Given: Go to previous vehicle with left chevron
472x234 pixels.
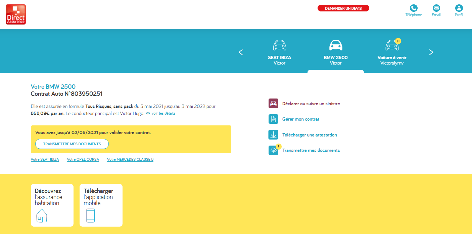Looking at the screenshot, I should (240, 52).
